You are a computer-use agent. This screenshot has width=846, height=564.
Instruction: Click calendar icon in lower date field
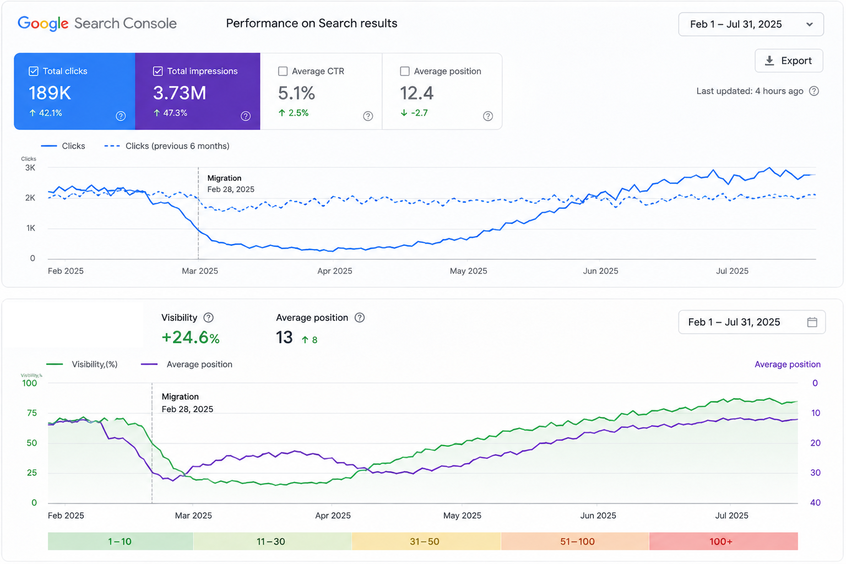point(812,322)
